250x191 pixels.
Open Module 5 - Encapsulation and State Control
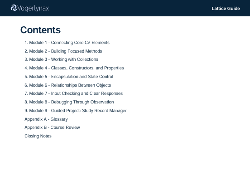[x=69, y=77]
